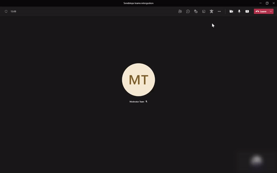Image resolution: width=277 pixels, height=173 pixels.
Task: Turn the camera on
Action: click(231, 11)
